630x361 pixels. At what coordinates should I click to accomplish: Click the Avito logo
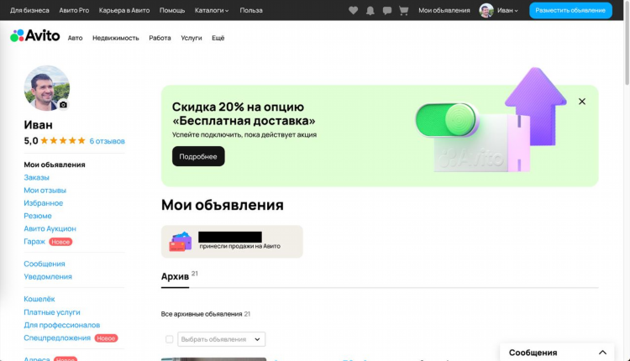point(35,36)
